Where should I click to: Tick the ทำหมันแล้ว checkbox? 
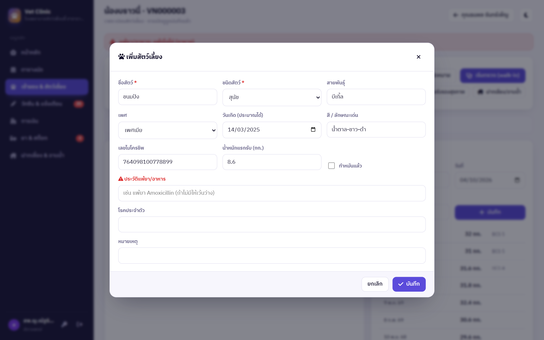coord(331,165)
